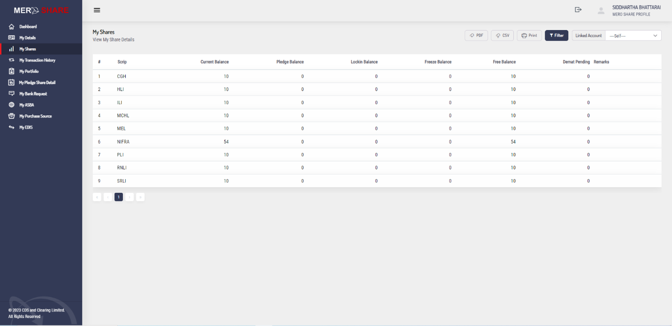The height and width of the screenshot is (326, 672).
Task: Click the Mero Share logo
Action: [x=41, y=10]
